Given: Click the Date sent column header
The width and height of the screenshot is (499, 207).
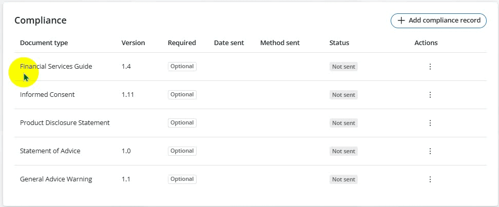Looking at the screenshot, I should point(229,43).
